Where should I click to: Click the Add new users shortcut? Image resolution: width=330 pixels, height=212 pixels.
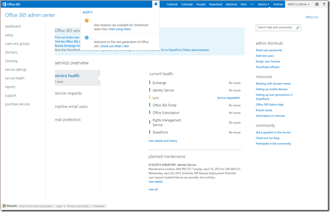(265, 56)
